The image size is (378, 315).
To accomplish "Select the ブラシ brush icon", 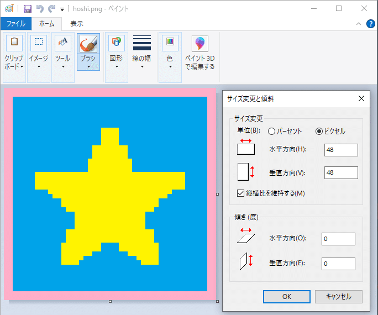I will pyautogui.click(x=88, y=44).
